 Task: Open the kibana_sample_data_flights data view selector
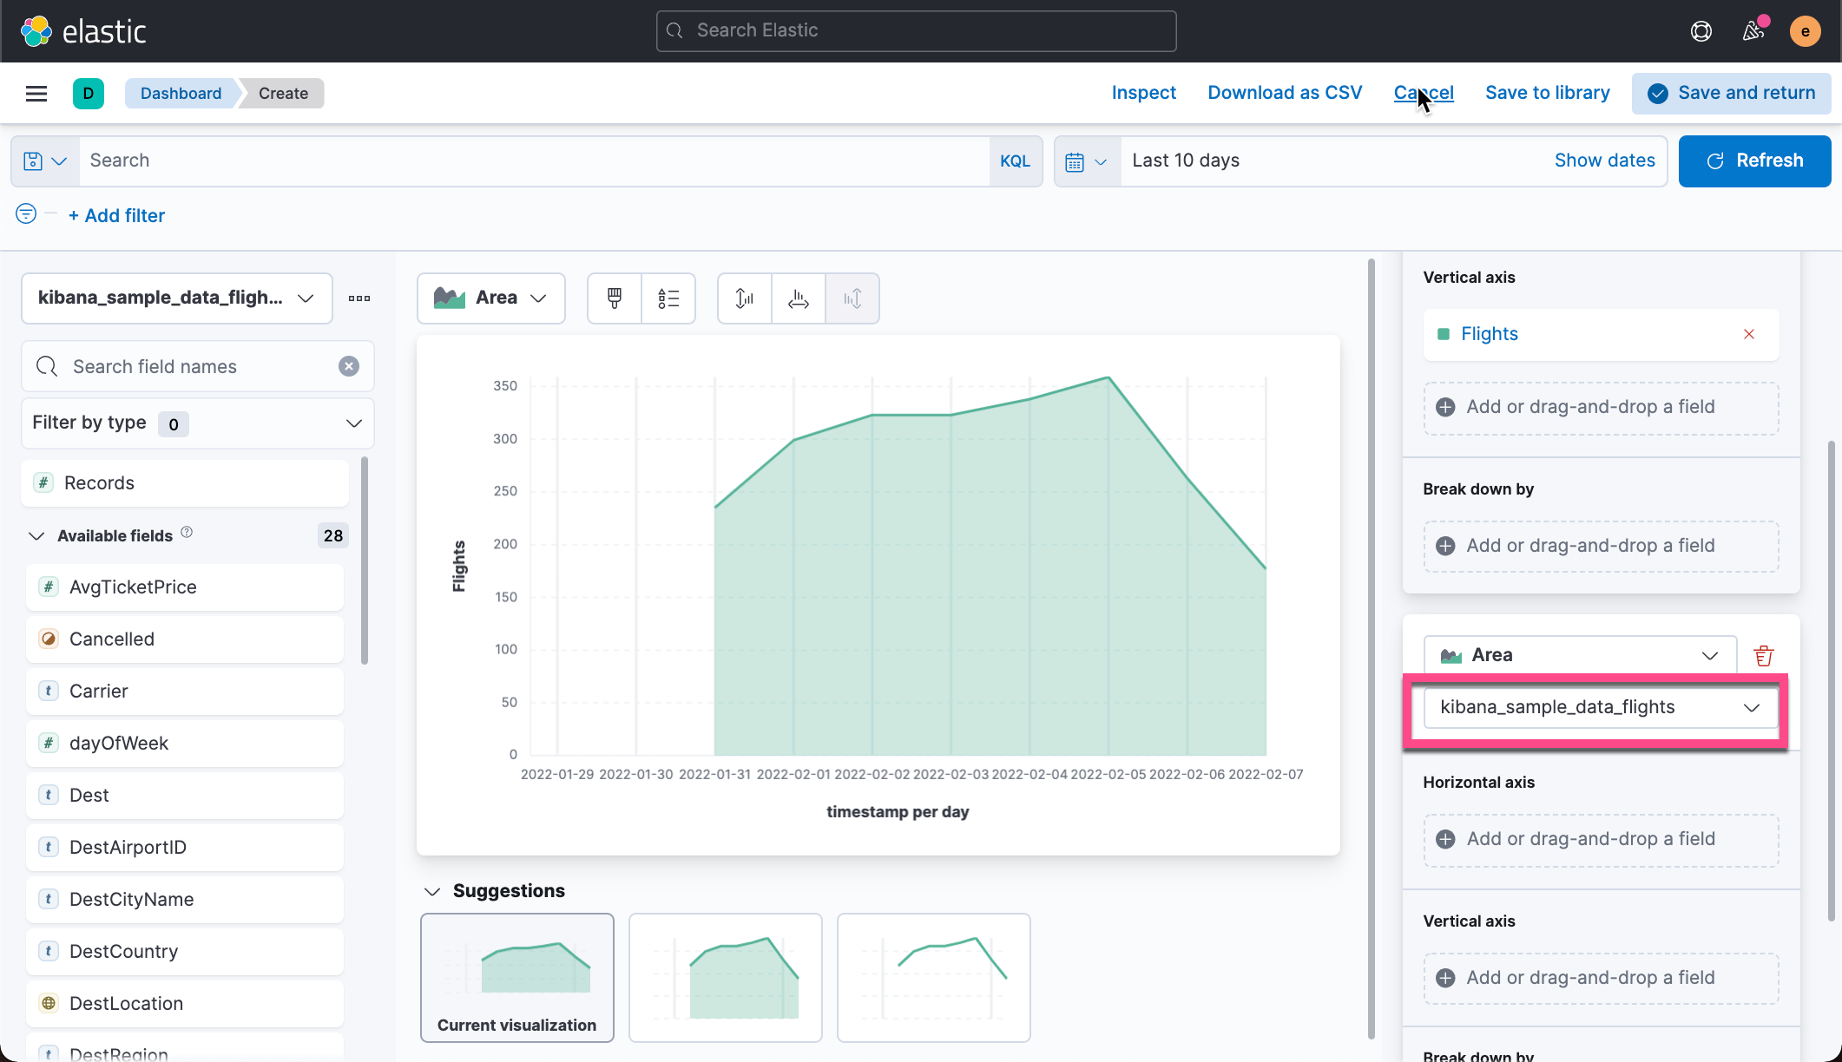[1598, 707]
